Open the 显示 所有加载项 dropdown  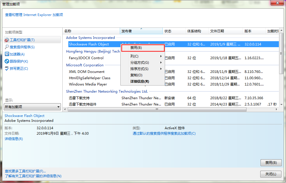click(x=32, y=107)
